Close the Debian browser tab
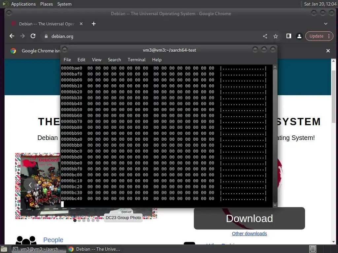 [81, 24]
